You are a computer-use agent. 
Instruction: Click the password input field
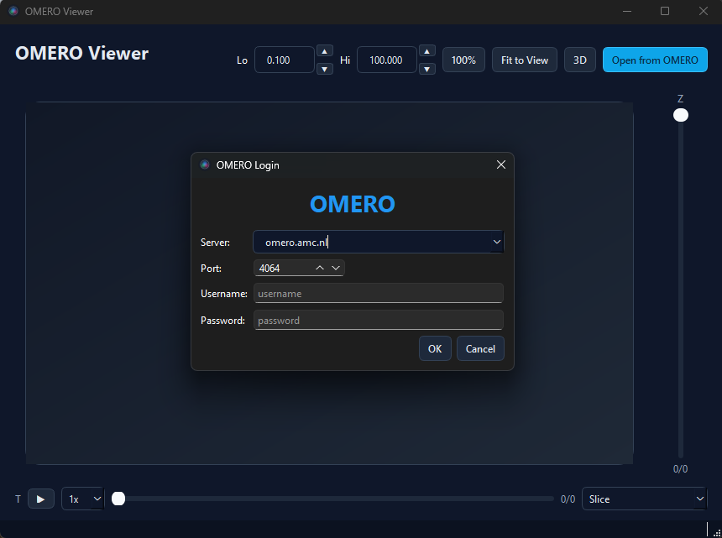pos(378,320)
